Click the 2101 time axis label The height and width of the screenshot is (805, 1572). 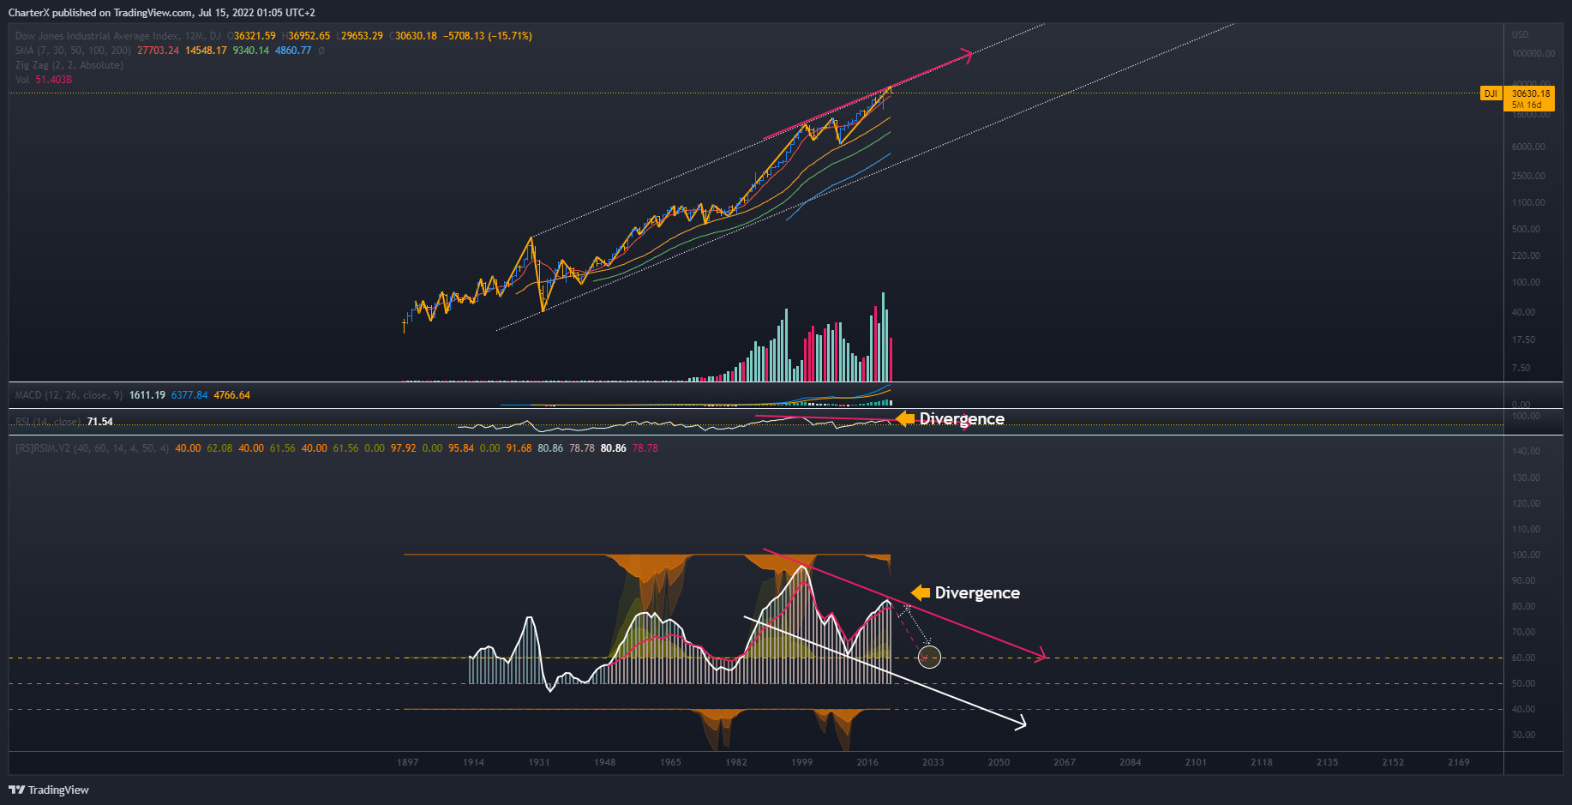pos(1196,762)
